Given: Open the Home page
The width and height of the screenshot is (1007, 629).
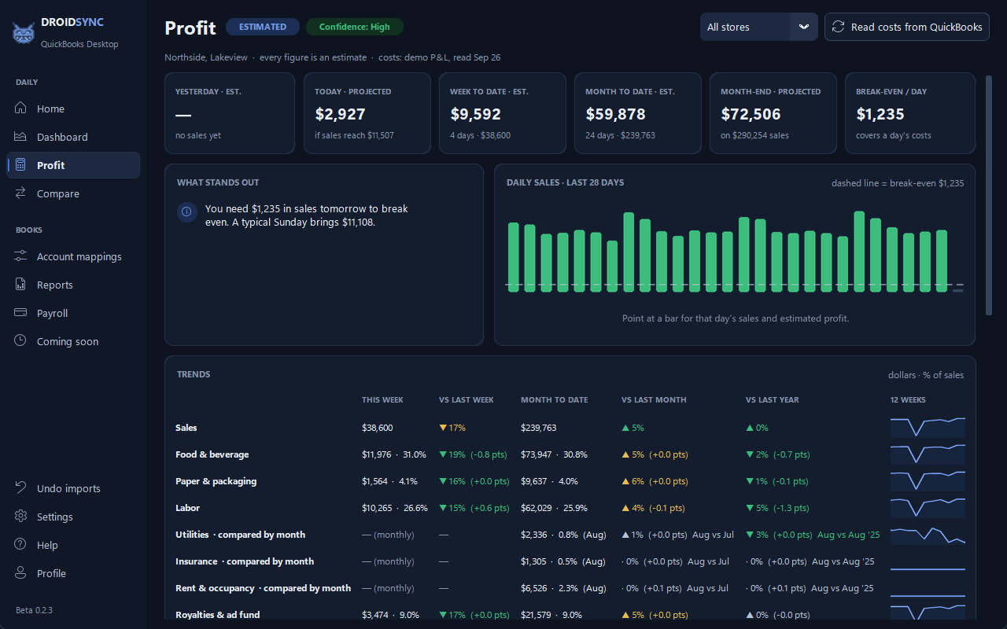Looking at the screenshot, I should click(x=73, y=109).
